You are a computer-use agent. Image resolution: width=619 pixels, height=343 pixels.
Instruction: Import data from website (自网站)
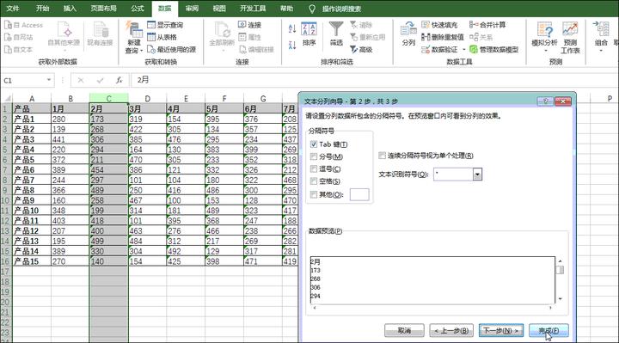click(19, 37)
